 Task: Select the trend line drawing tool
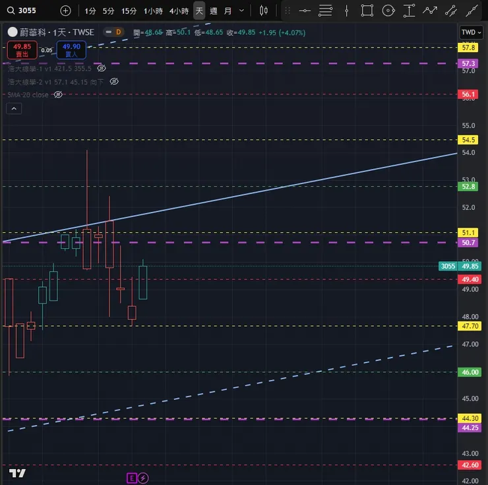(x=472, y=11)
